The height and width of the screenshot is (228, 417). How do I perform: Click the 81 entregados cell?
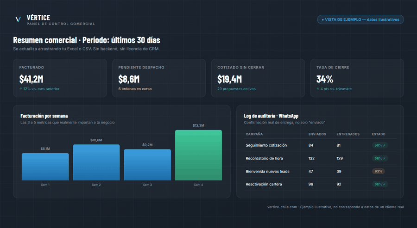pos(339,145)
